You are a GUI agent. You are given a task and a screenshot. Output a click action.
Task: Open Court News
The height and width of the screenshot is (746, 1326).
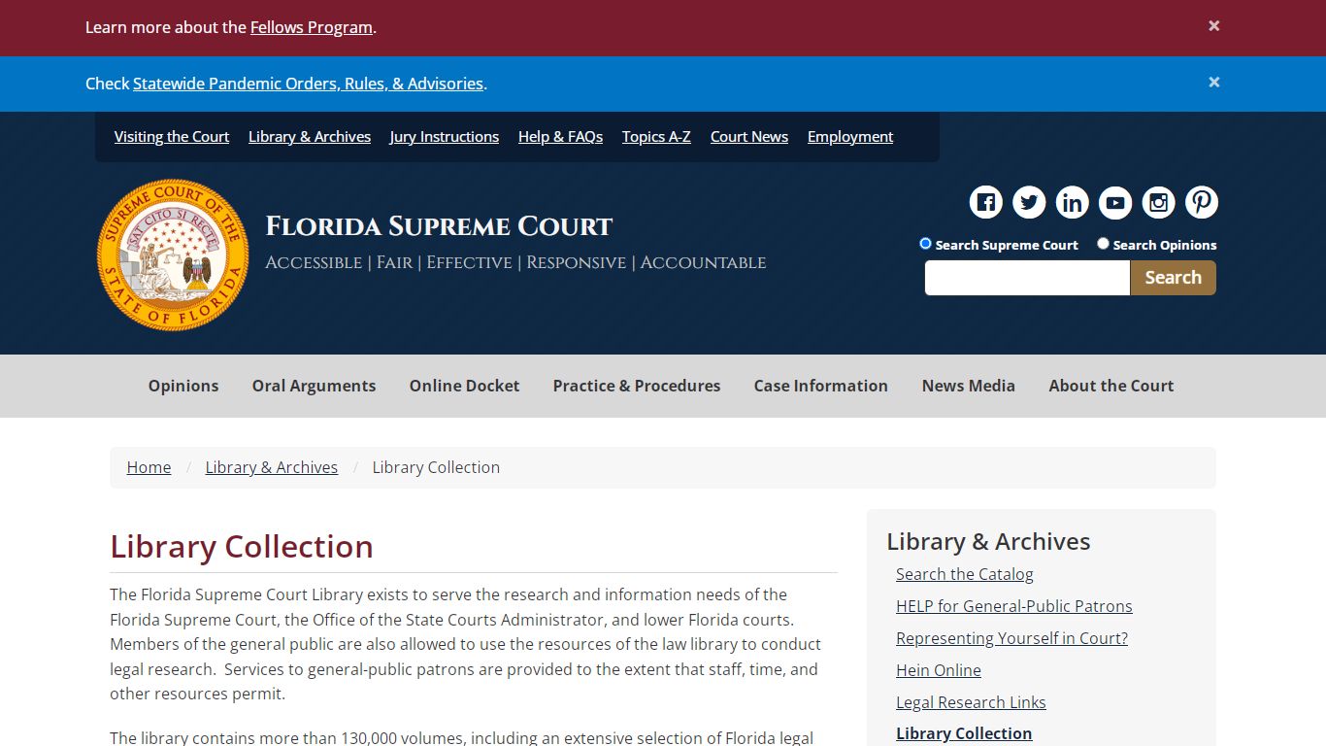tap(749, 137)
